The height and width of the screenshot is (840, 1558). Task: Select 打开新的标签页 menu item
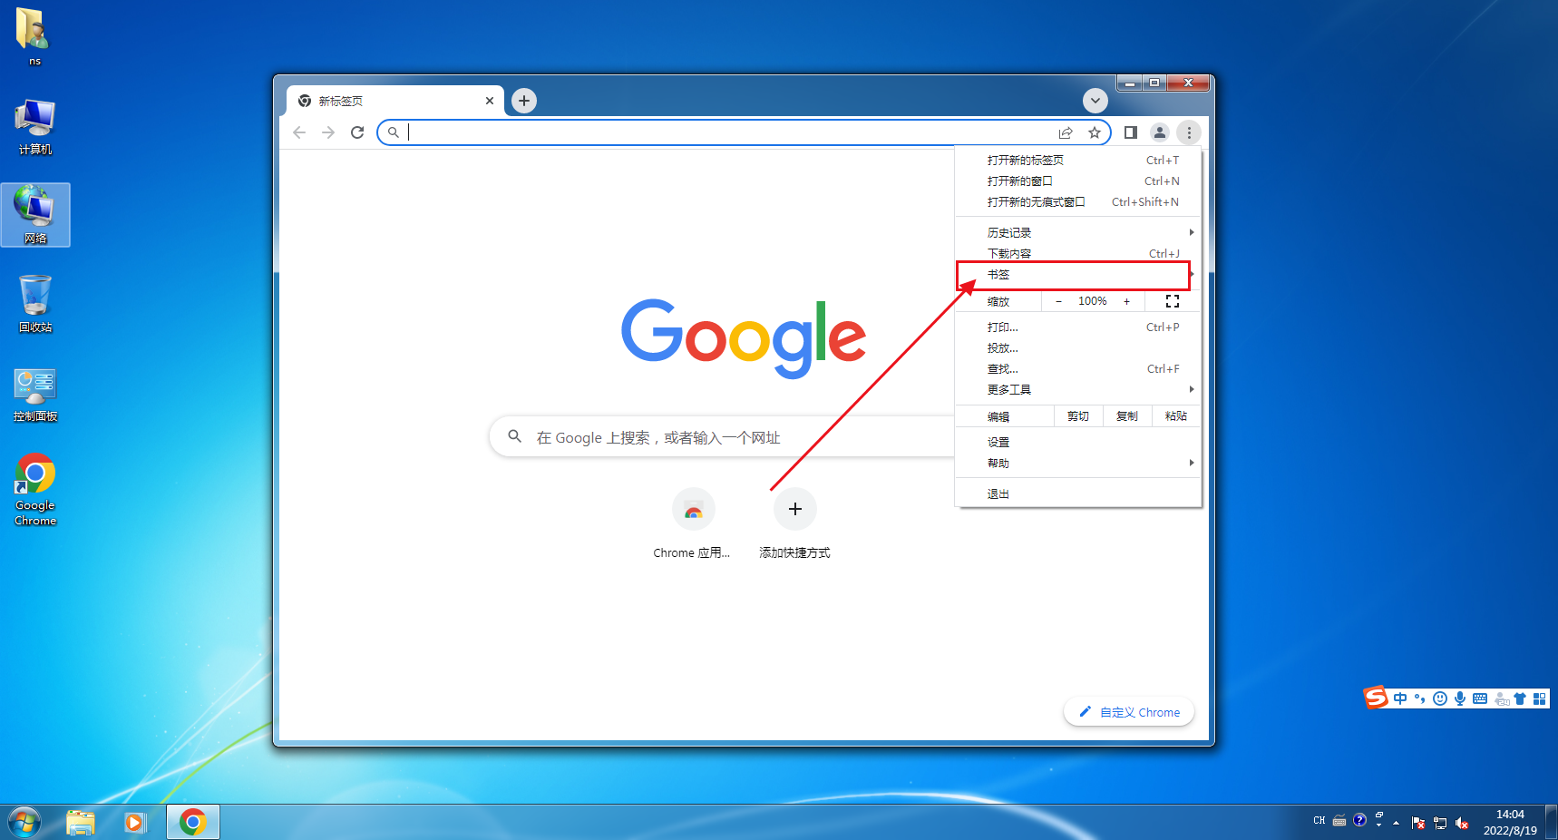(x=1078, y=161)
